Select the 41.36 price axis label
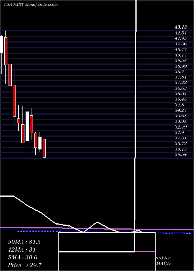This screenshot has width=194, height=271. click(181, 44)
